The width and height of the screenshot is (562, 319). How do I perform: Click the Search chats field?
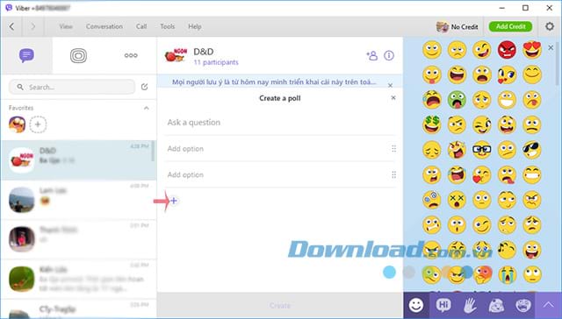tap(72, 87)
